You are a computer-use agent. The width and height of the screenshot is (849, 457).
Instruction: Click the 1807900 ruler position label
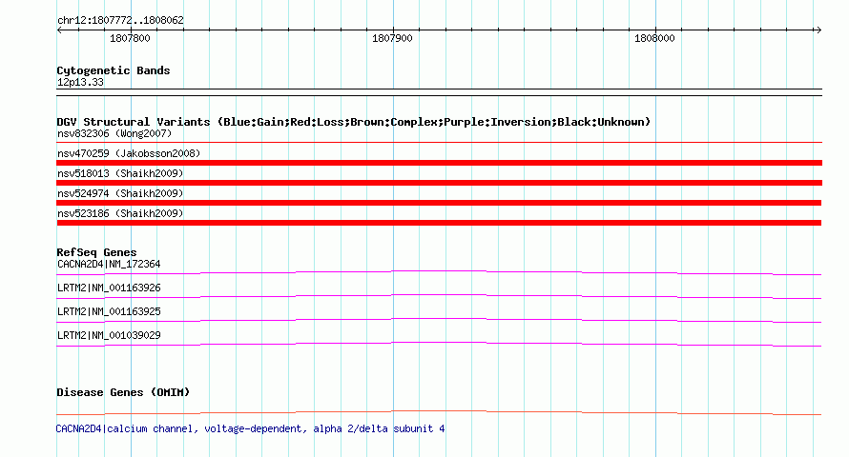point(392,38)
